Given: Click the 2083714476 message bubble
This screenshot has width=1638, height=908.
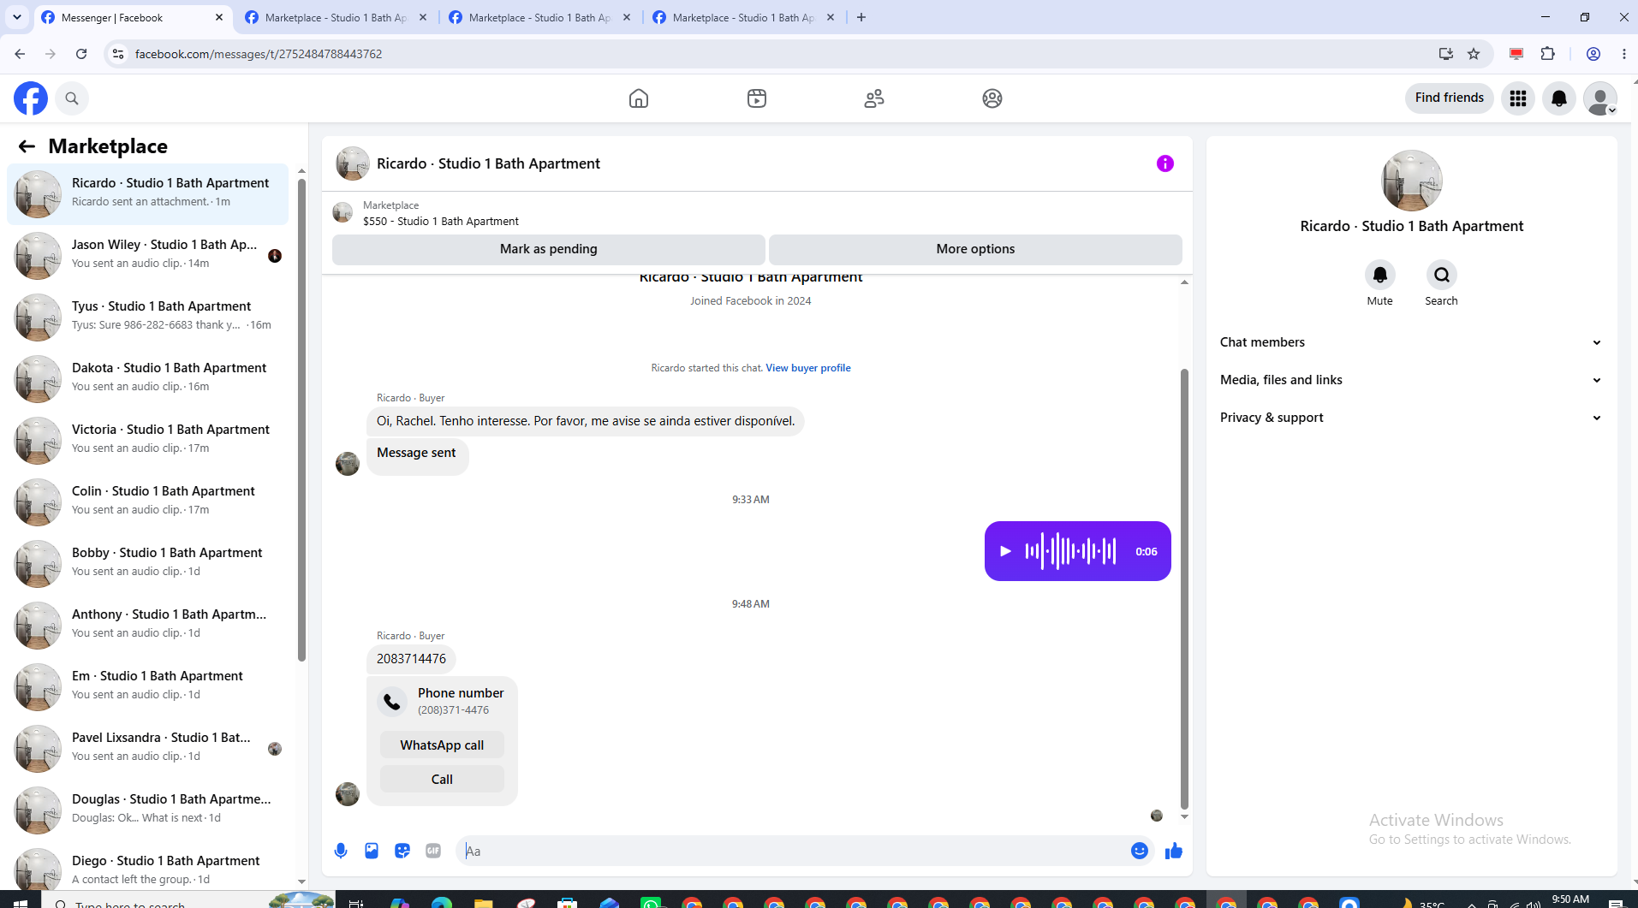Looking at the screenshot, I should [x=411, y=659].
